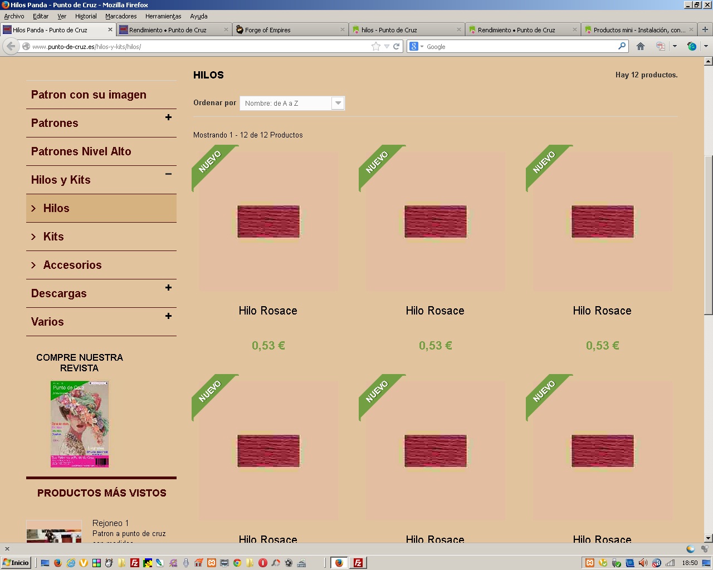The width and height of the screenshot is (713, 570).
Task: Focus the URL address bar
Action: (201, 47)
